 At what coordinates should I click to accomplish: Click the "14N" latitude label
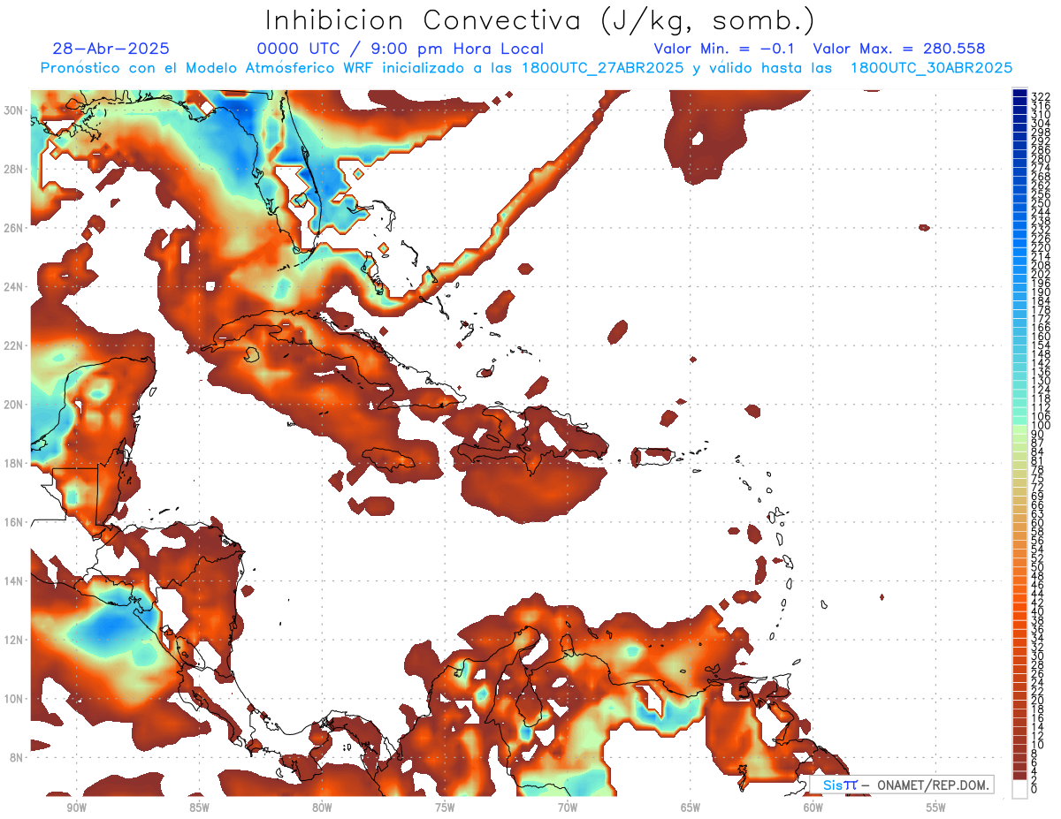click(x=15, y=581)
